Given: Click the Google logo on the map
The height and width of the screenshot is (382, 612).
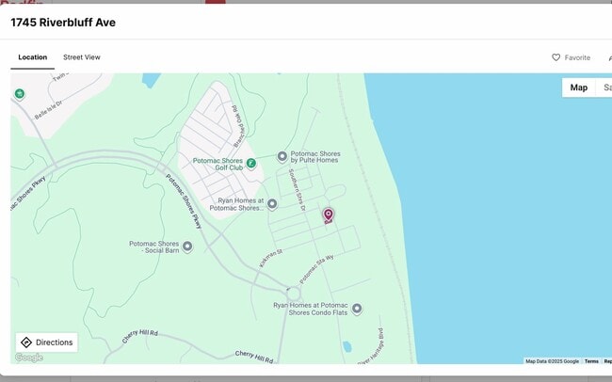Looking at the screenshot, I should point(28,358).
